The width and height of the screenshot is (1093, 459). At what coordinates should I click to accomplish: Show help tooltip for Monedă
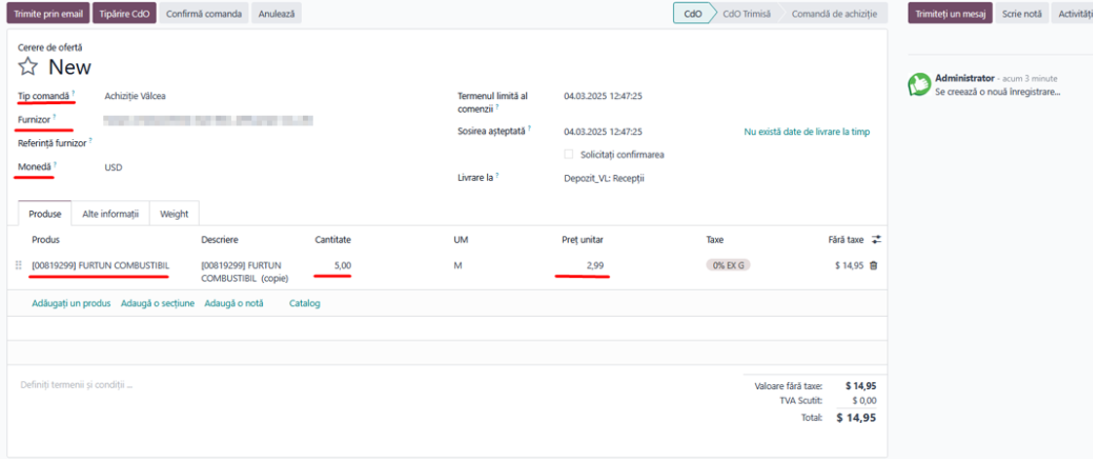coord(56,164)
